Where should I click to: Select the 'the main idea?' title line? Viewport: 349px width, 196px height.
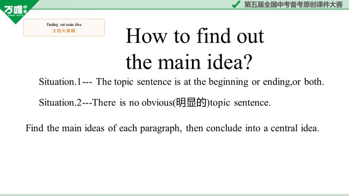click(x=189, y=62)
